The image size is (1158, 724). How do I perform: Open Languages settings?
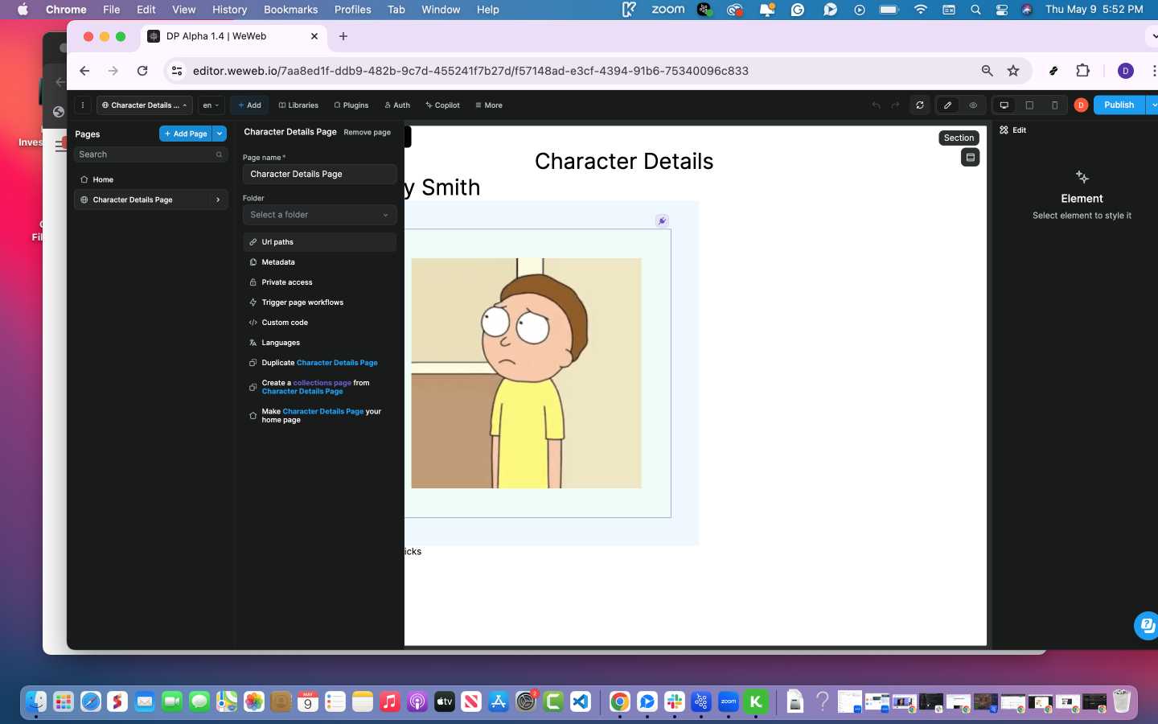(x=319, y=343)
